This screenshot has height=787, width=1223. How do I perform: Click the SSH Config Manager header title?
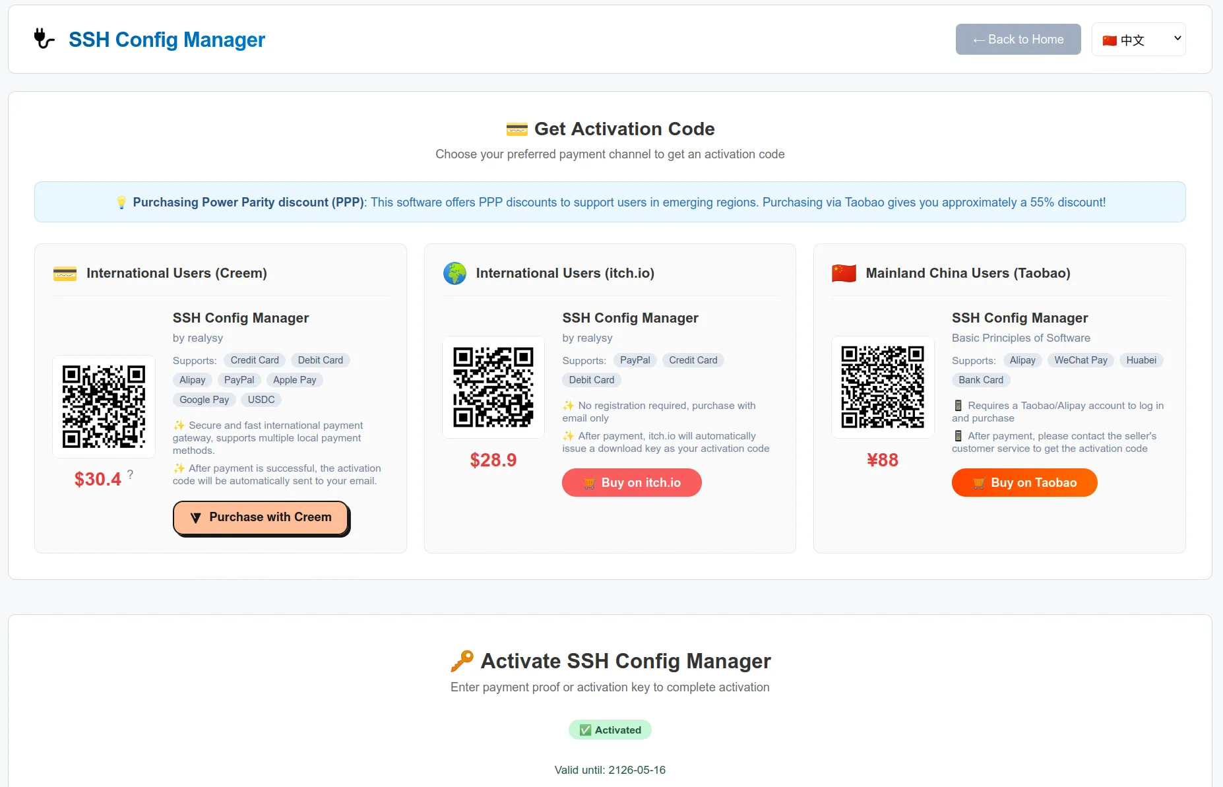click(167, 40)
